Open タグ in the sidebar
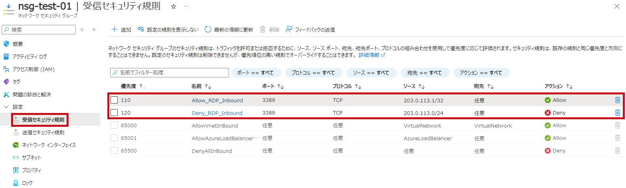The width and height of the screenshot is (626, 188). tap(16, 82)
